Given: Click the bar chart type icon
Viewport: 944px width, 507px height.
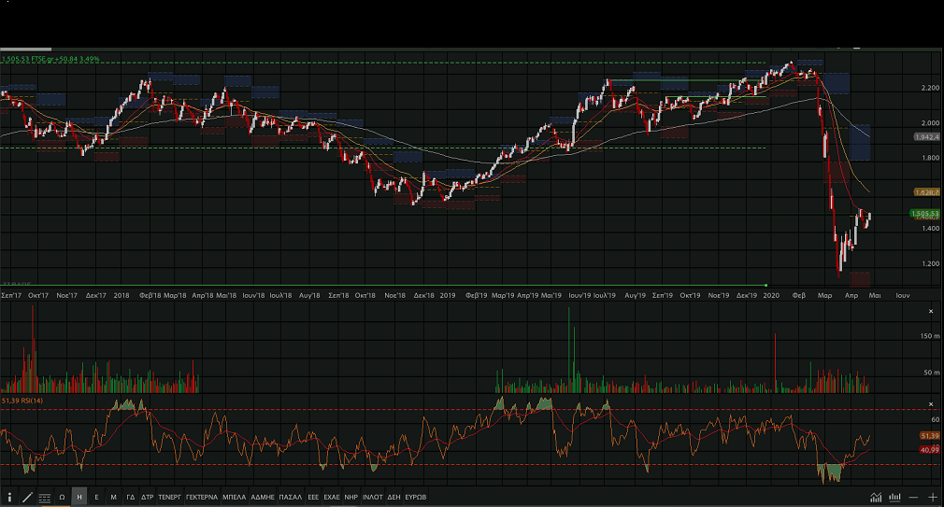Looking at the screenshot, I should click(x=895, y=498).
